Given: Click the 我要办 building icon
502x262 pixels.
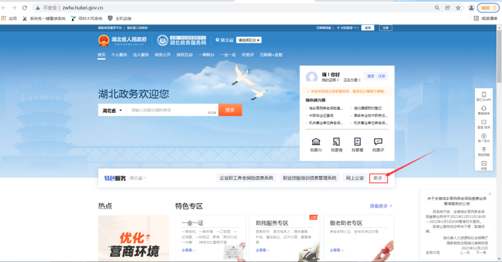Looking at the screenshot, I should (x=316, y=142).
